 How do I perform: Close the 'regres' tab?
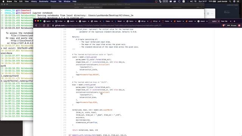[x=88, y=21]
